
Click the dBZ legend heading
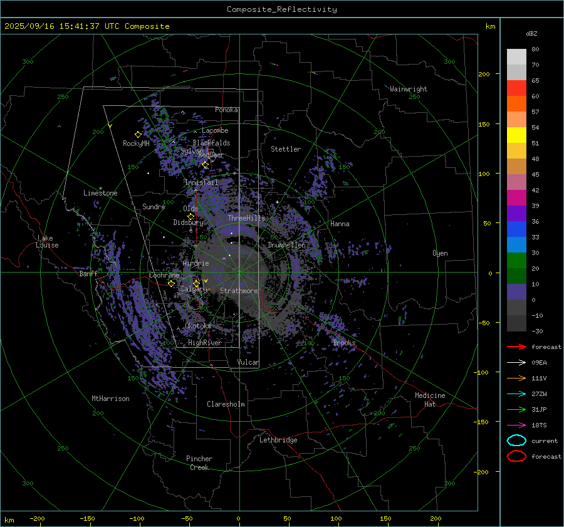click(x=531, y=33)
